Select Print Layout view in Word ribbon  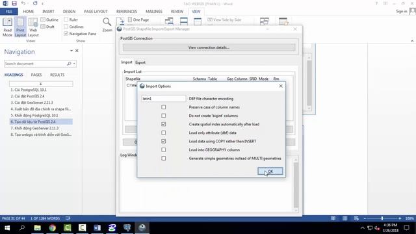tap(20, 27)
